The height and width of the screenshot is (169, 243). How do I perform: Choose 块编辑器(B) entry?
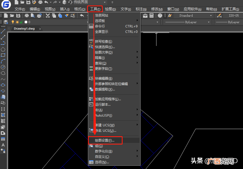point(114,78)
